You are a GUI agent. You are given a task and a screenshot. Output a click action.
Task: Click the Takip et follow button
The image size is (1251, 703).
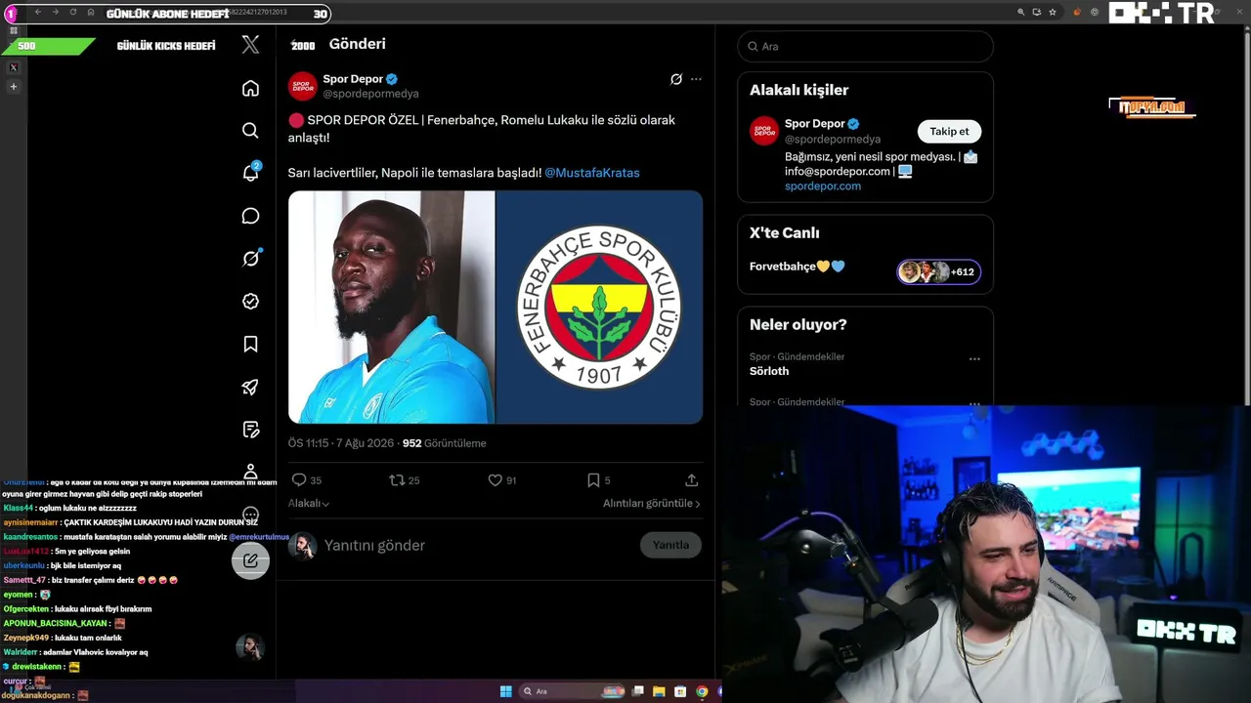pos(949,132)
